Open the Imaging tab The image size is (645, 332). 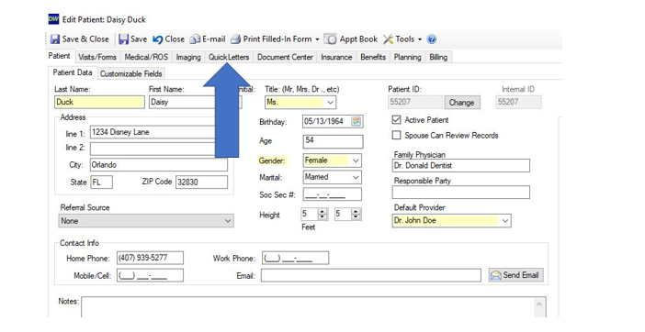tap(188, 57)
